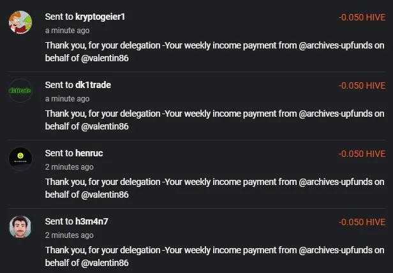This screenshot has width=393, height=273.
Task: Open the kryptogeier1 username link
Action: pos(100,17)
